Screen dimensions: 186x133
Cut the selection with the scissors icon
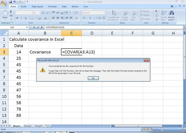[11, 11]
